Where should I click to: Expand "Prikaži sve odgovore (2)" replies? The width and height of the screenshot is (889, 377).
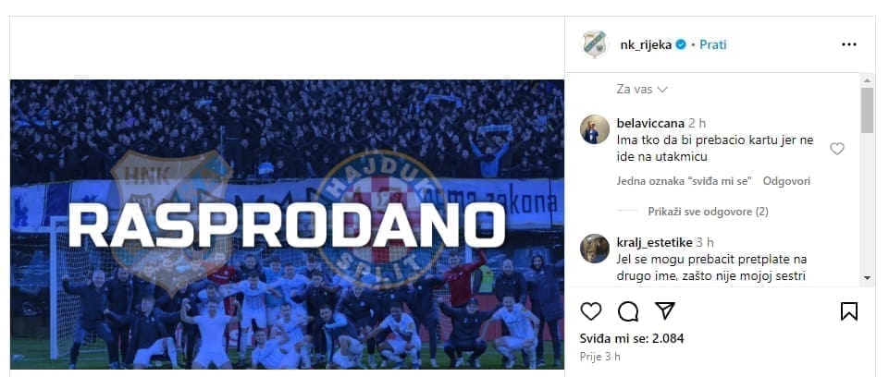(x=708, y=212)
